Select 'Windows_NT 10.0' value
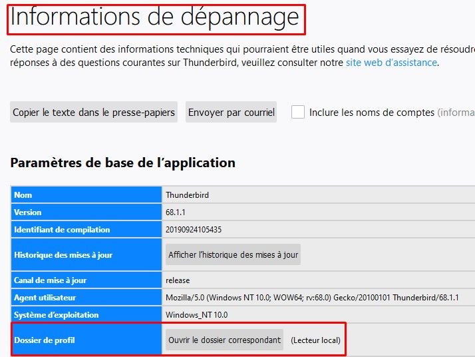 pos(197,315)
